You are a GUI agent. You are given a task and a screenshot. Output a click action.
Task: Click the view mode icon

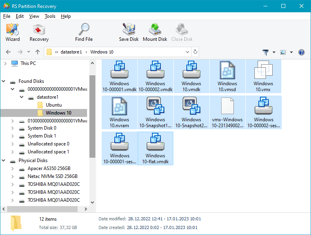(x=283, y=52)
